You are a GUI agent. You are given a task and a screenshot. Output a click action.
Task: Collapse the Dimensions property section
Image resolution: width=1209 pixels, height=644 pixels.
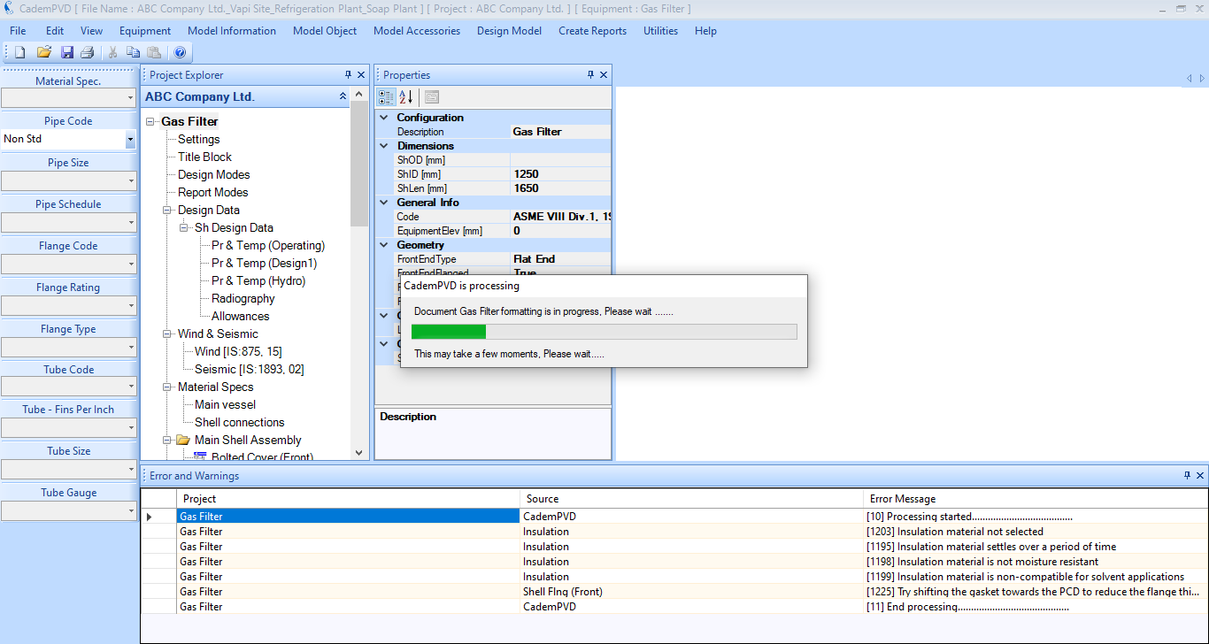384,146
